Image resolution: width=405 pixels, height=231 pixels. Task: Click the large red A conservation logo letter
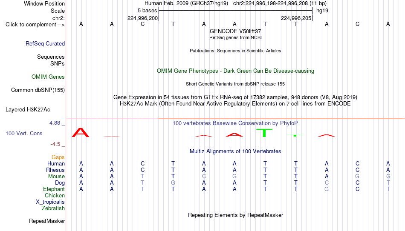click(x=81, y=132)
